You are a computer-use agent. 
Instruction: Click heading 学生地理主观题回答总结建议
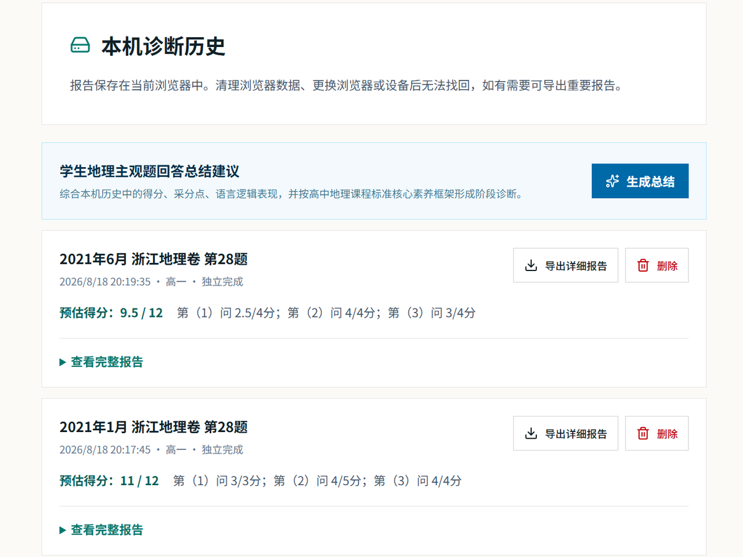click(149, 171)
